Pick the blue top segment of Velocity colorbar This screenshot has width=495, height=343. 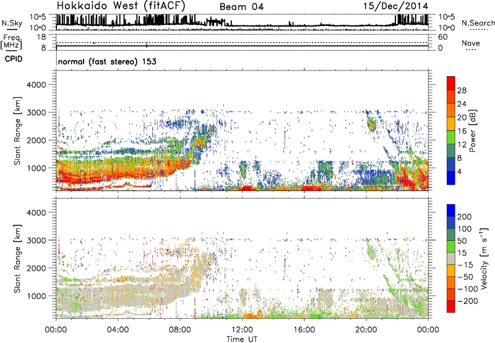(x=451, y=211)
